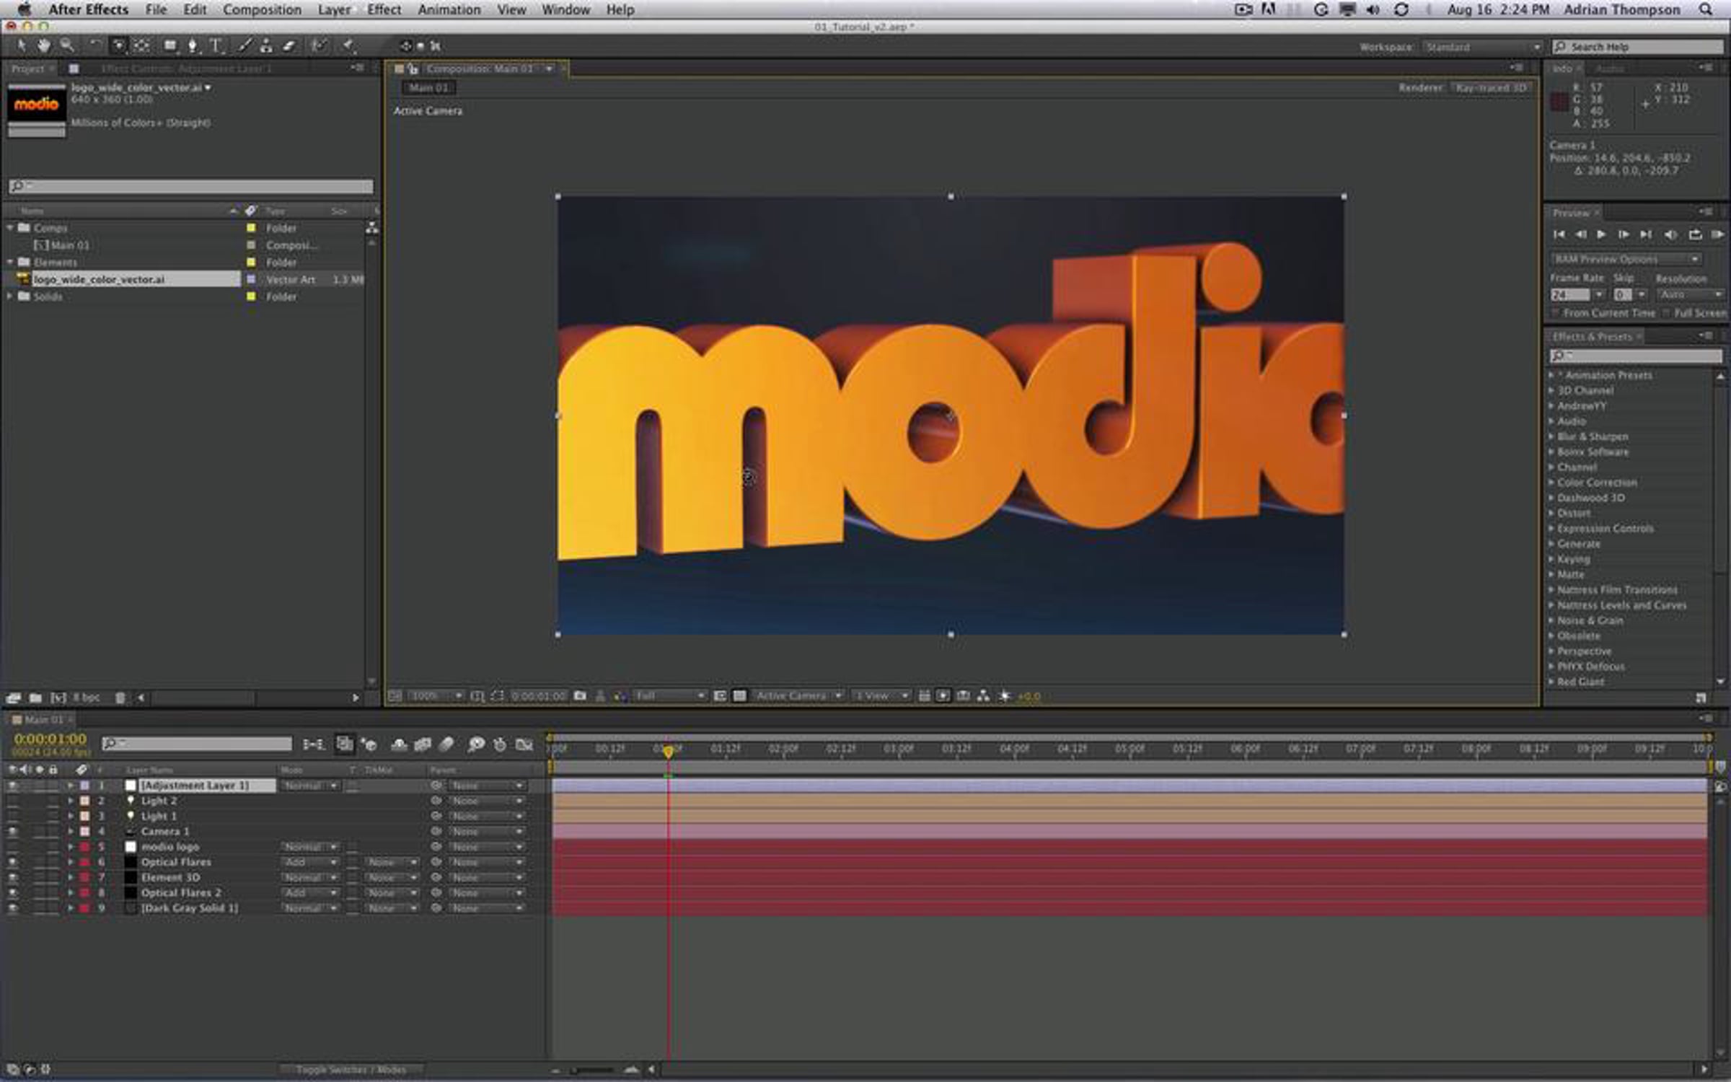Open the Composition menu

pos(262,9)
